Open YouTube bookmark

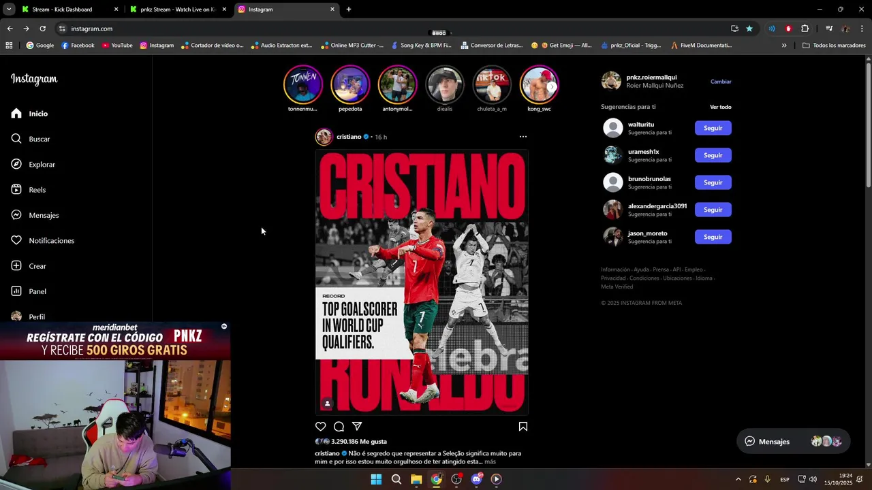pos(117,46)
